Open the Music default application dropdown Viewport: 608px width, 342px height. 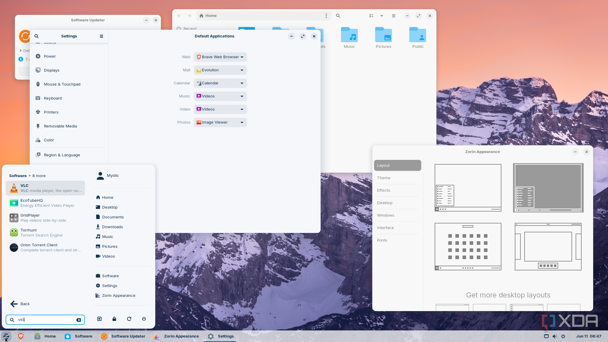[x=220, y=96]
